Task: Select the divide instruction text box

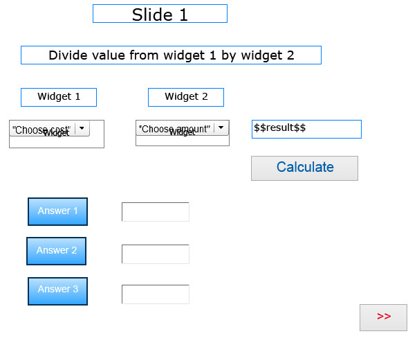Action: click(171, 55)
